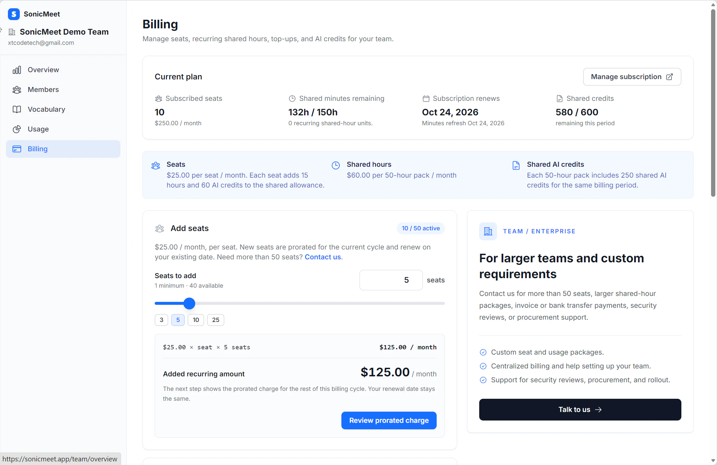Click the people icon beside Add seats heading
717x465 pixels.
pos(160,228)
